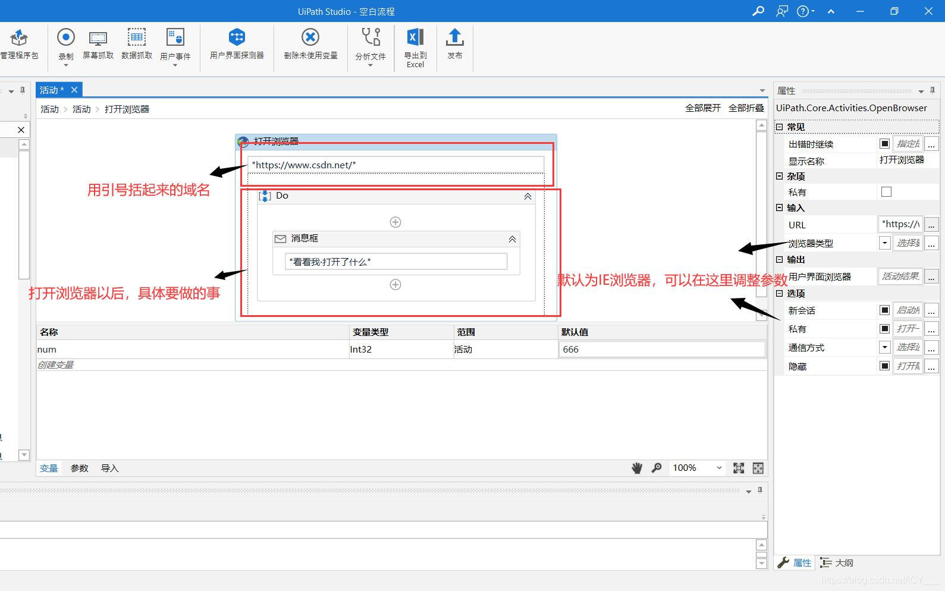This screenshot has height=591, width=945.
Task: Start the Recording tool
Action: (66, 45)
